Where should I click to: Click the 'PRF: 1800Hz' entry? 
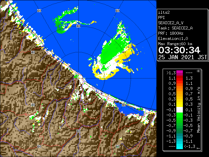click(171, 33)
